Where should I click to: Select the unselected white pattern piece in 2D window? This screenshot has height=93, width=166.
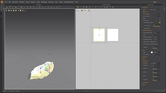click(x=113, y=35)
